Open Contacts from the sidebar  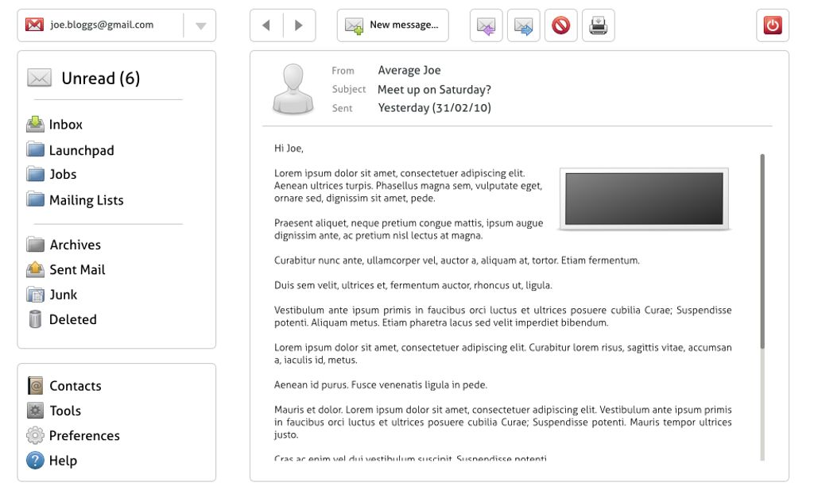(33, 385)
